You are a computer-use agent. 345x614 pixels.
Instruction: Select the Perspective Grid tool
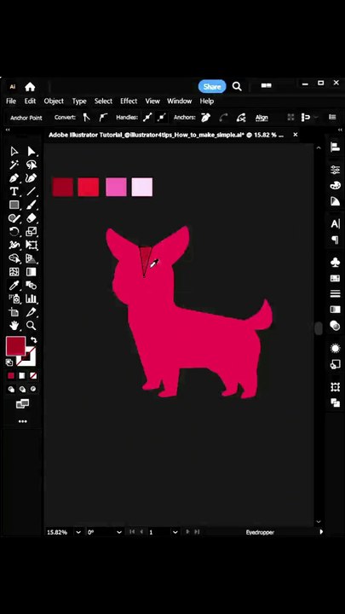tap(32, 258)
